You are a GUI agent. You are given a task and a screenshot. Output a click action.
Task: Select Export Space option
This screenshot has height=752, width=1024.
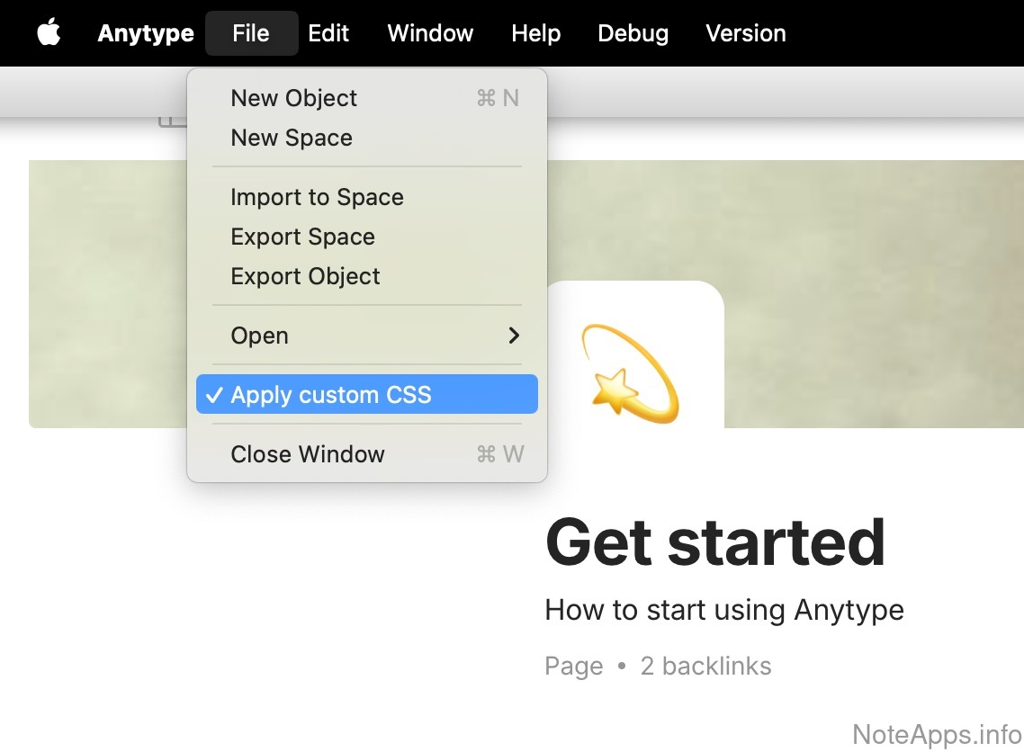tap(302, 237)
